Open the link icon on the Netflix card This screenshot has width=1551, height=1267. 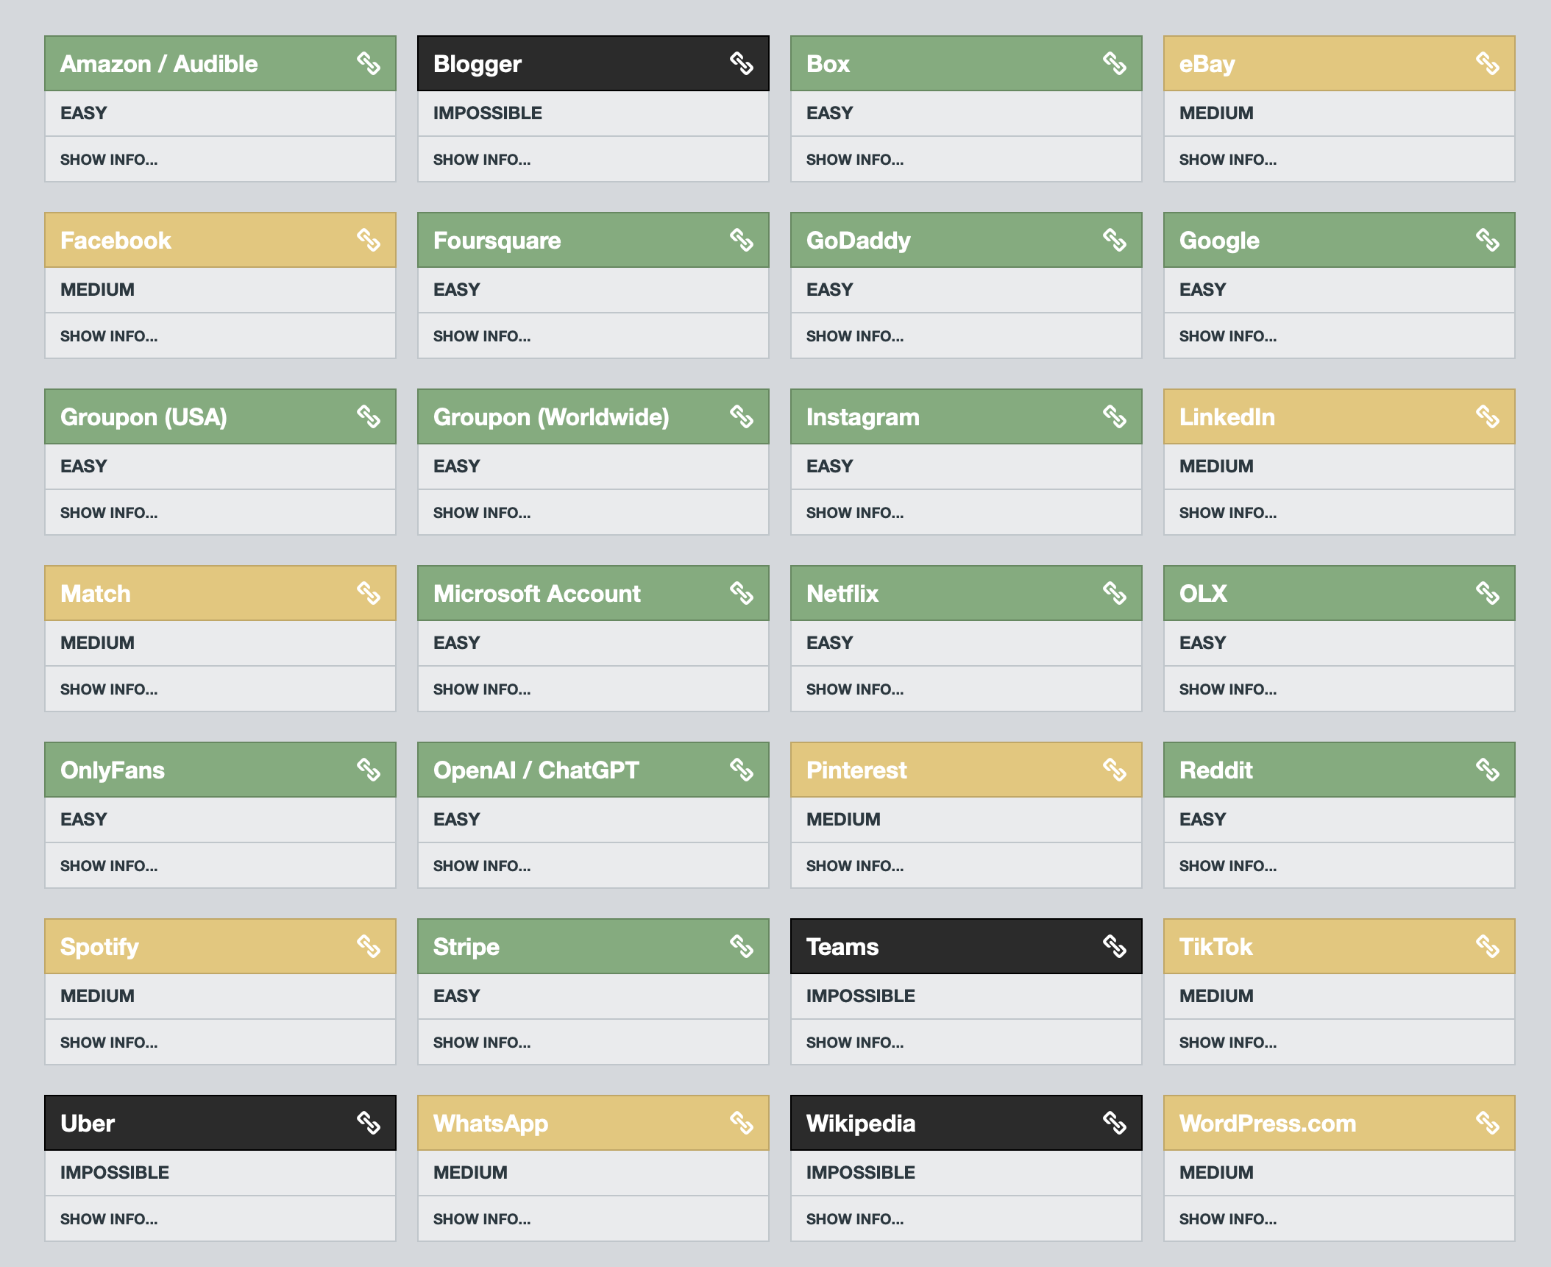tap(1115, 593)
